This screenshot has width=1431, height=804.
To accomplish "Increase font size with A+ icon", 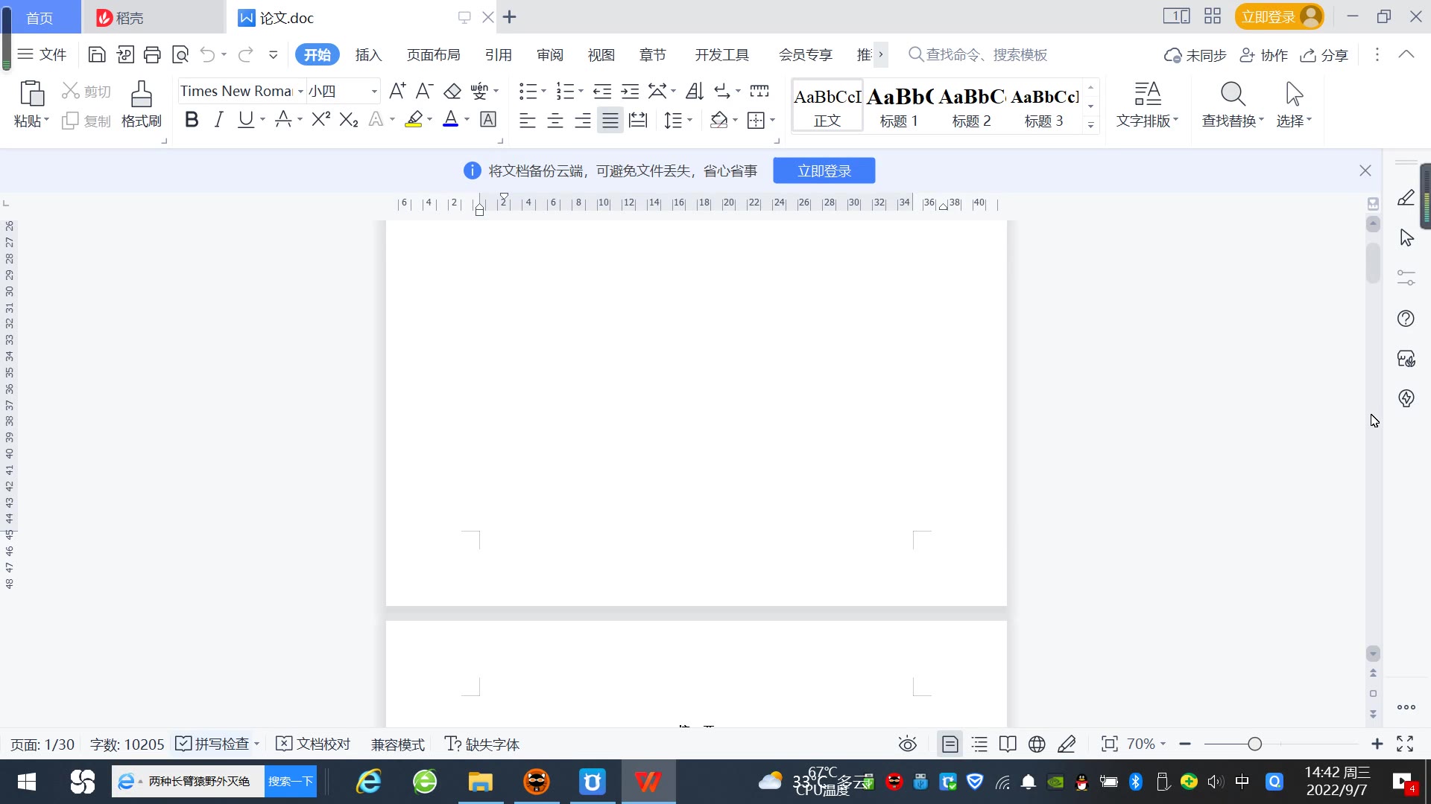I will (397, 91).
